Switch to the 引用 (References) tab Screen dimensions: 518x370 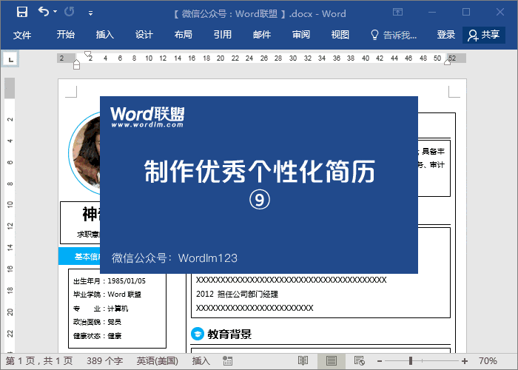click(222, 34)
